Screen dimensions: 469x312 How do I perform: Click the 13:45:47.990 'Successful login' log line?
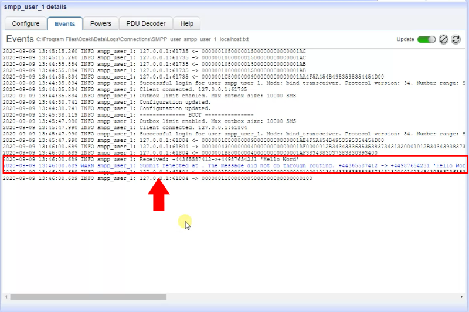pyautogui.click(x=234, y=134)
